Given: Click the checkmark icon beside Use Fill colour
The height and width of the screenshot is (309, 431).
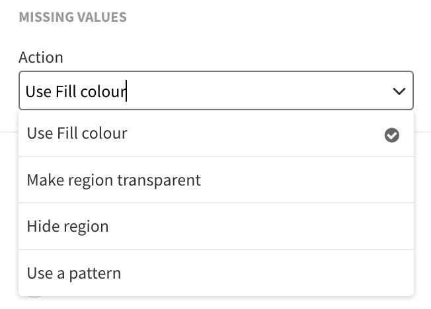Looking at the screenshot, I should pos(392,135).
